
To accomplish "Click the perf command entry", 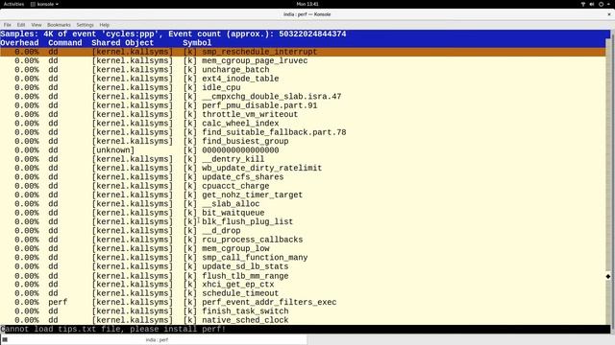I will [x=58, y=303].
